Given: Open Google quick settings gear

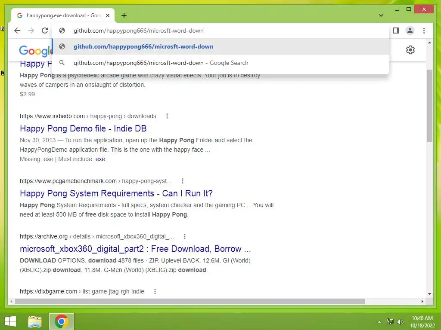Looking at the screenshot, I should 410,50.
